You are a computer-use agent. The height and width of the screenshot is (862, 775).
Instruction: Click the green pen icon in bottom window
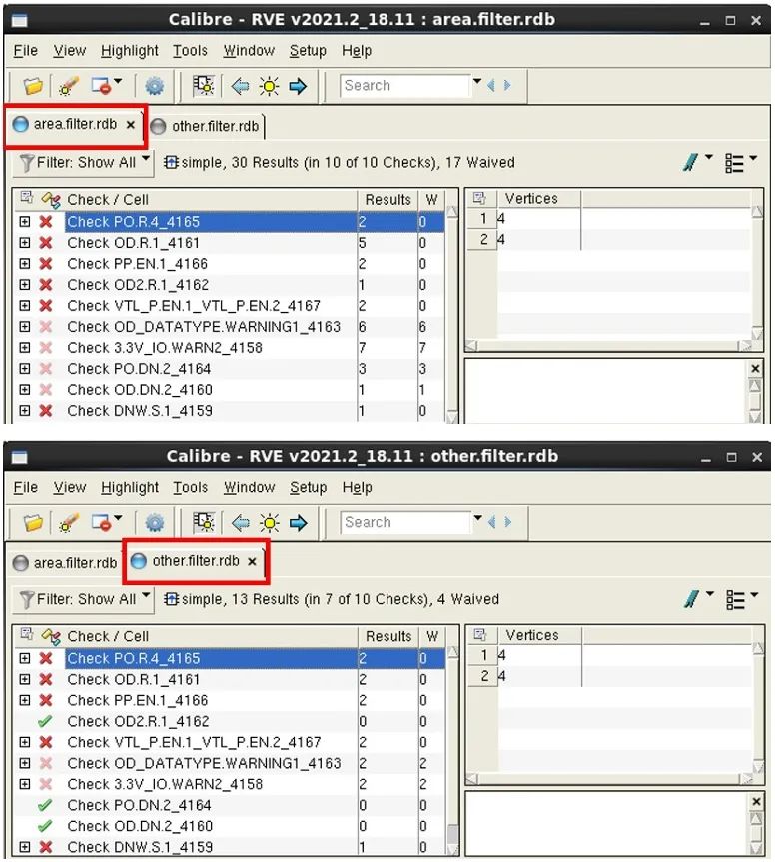click(x=691, y=599)
